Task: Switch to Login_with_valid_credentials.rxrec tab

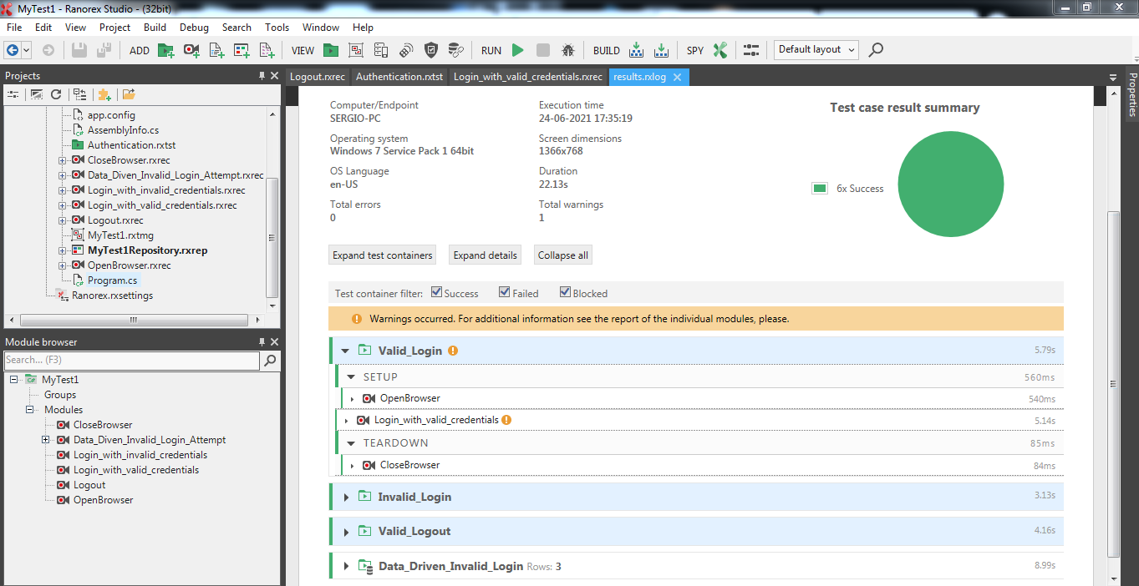Action: (x=528, y=77)
